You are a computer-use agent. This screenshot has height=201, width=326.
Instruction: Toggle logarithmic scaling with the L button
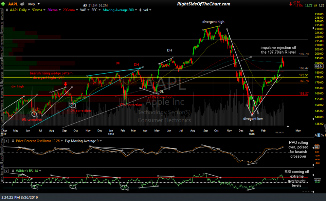[x=319, y=135]
